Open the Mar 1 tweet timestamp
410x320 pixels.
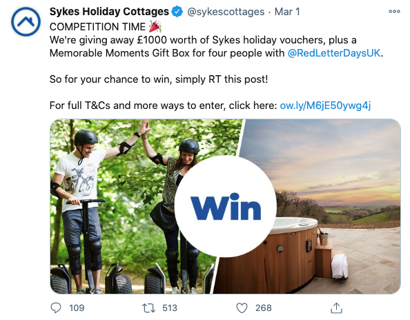pos(287,12)
